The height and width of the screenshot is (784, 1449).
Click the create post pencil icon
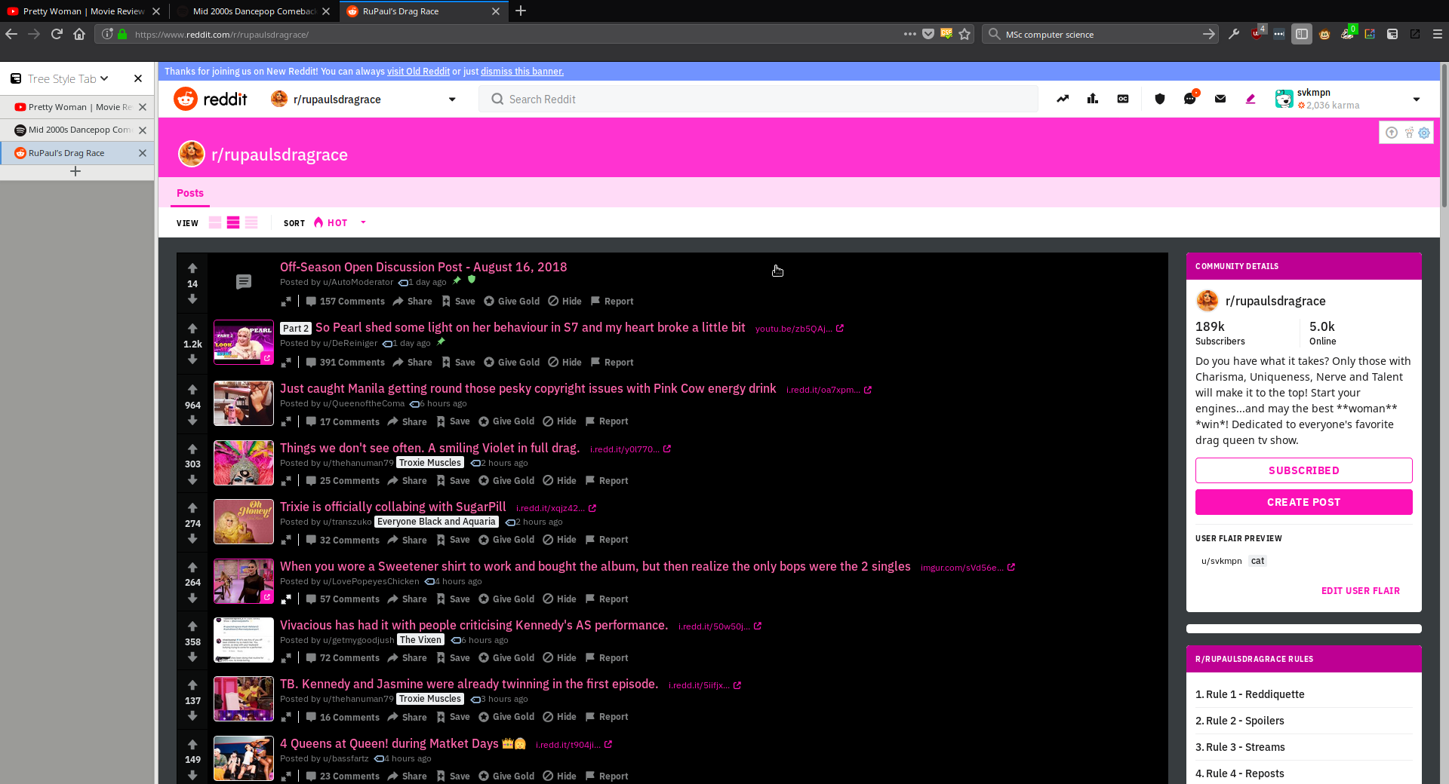click(1251, 99)
